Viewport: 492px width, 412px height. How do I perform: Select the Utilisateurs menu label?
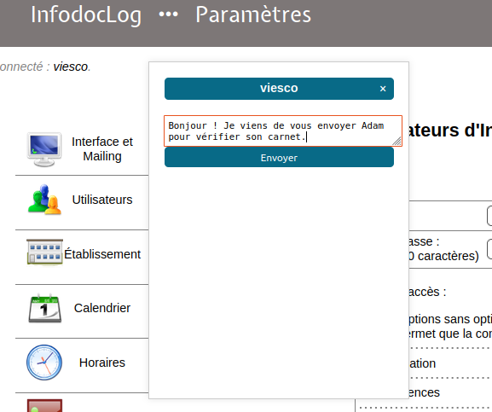tap(102, 200)
